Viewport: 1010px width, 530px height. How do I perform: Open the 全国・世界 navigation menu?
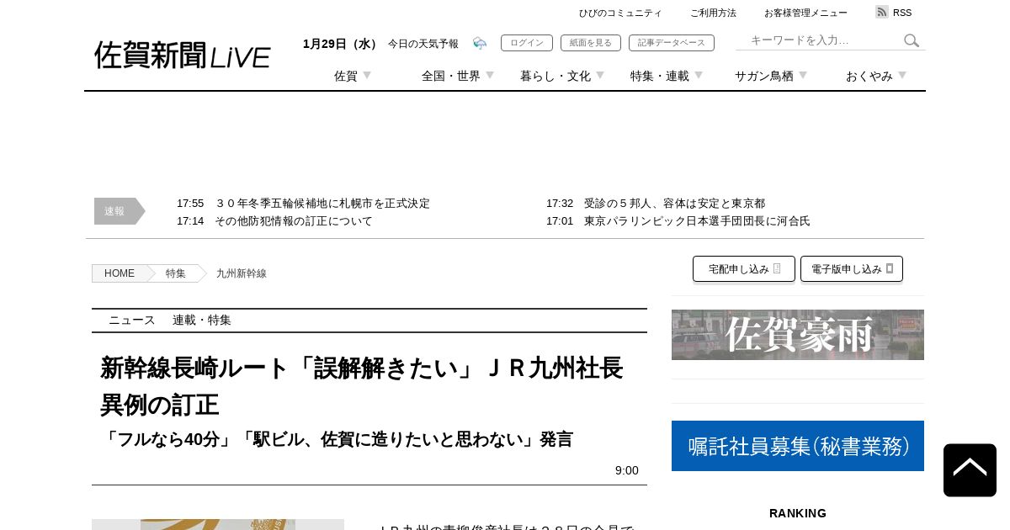(x=451, y=76)
